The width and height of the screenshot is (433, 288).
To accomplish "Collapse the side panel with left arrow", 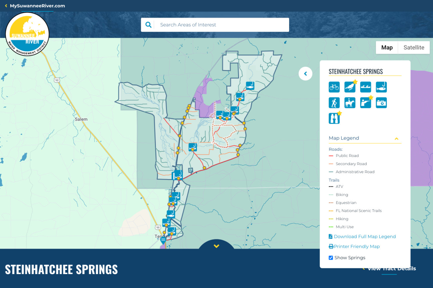I will 305,74.
